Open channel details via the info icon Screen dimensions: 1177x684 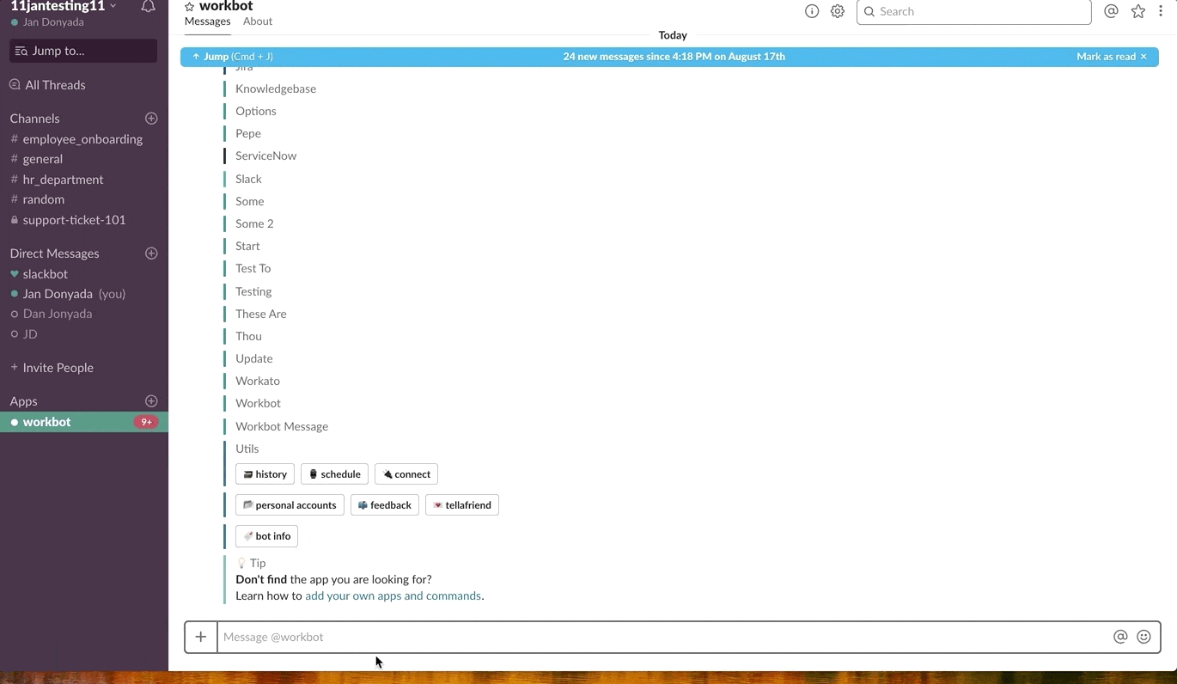click(812, 11)
